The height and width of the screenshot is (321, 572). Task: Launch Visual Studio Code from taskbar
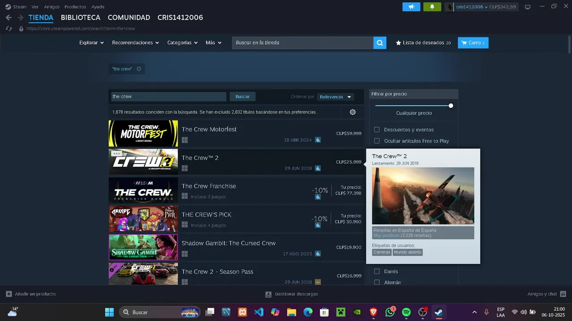[258, 312]
